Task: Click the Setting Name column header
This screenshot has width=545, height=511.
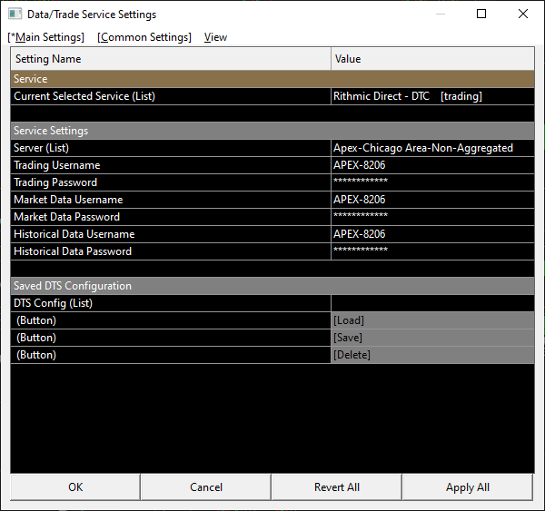Action: [171, 59]
